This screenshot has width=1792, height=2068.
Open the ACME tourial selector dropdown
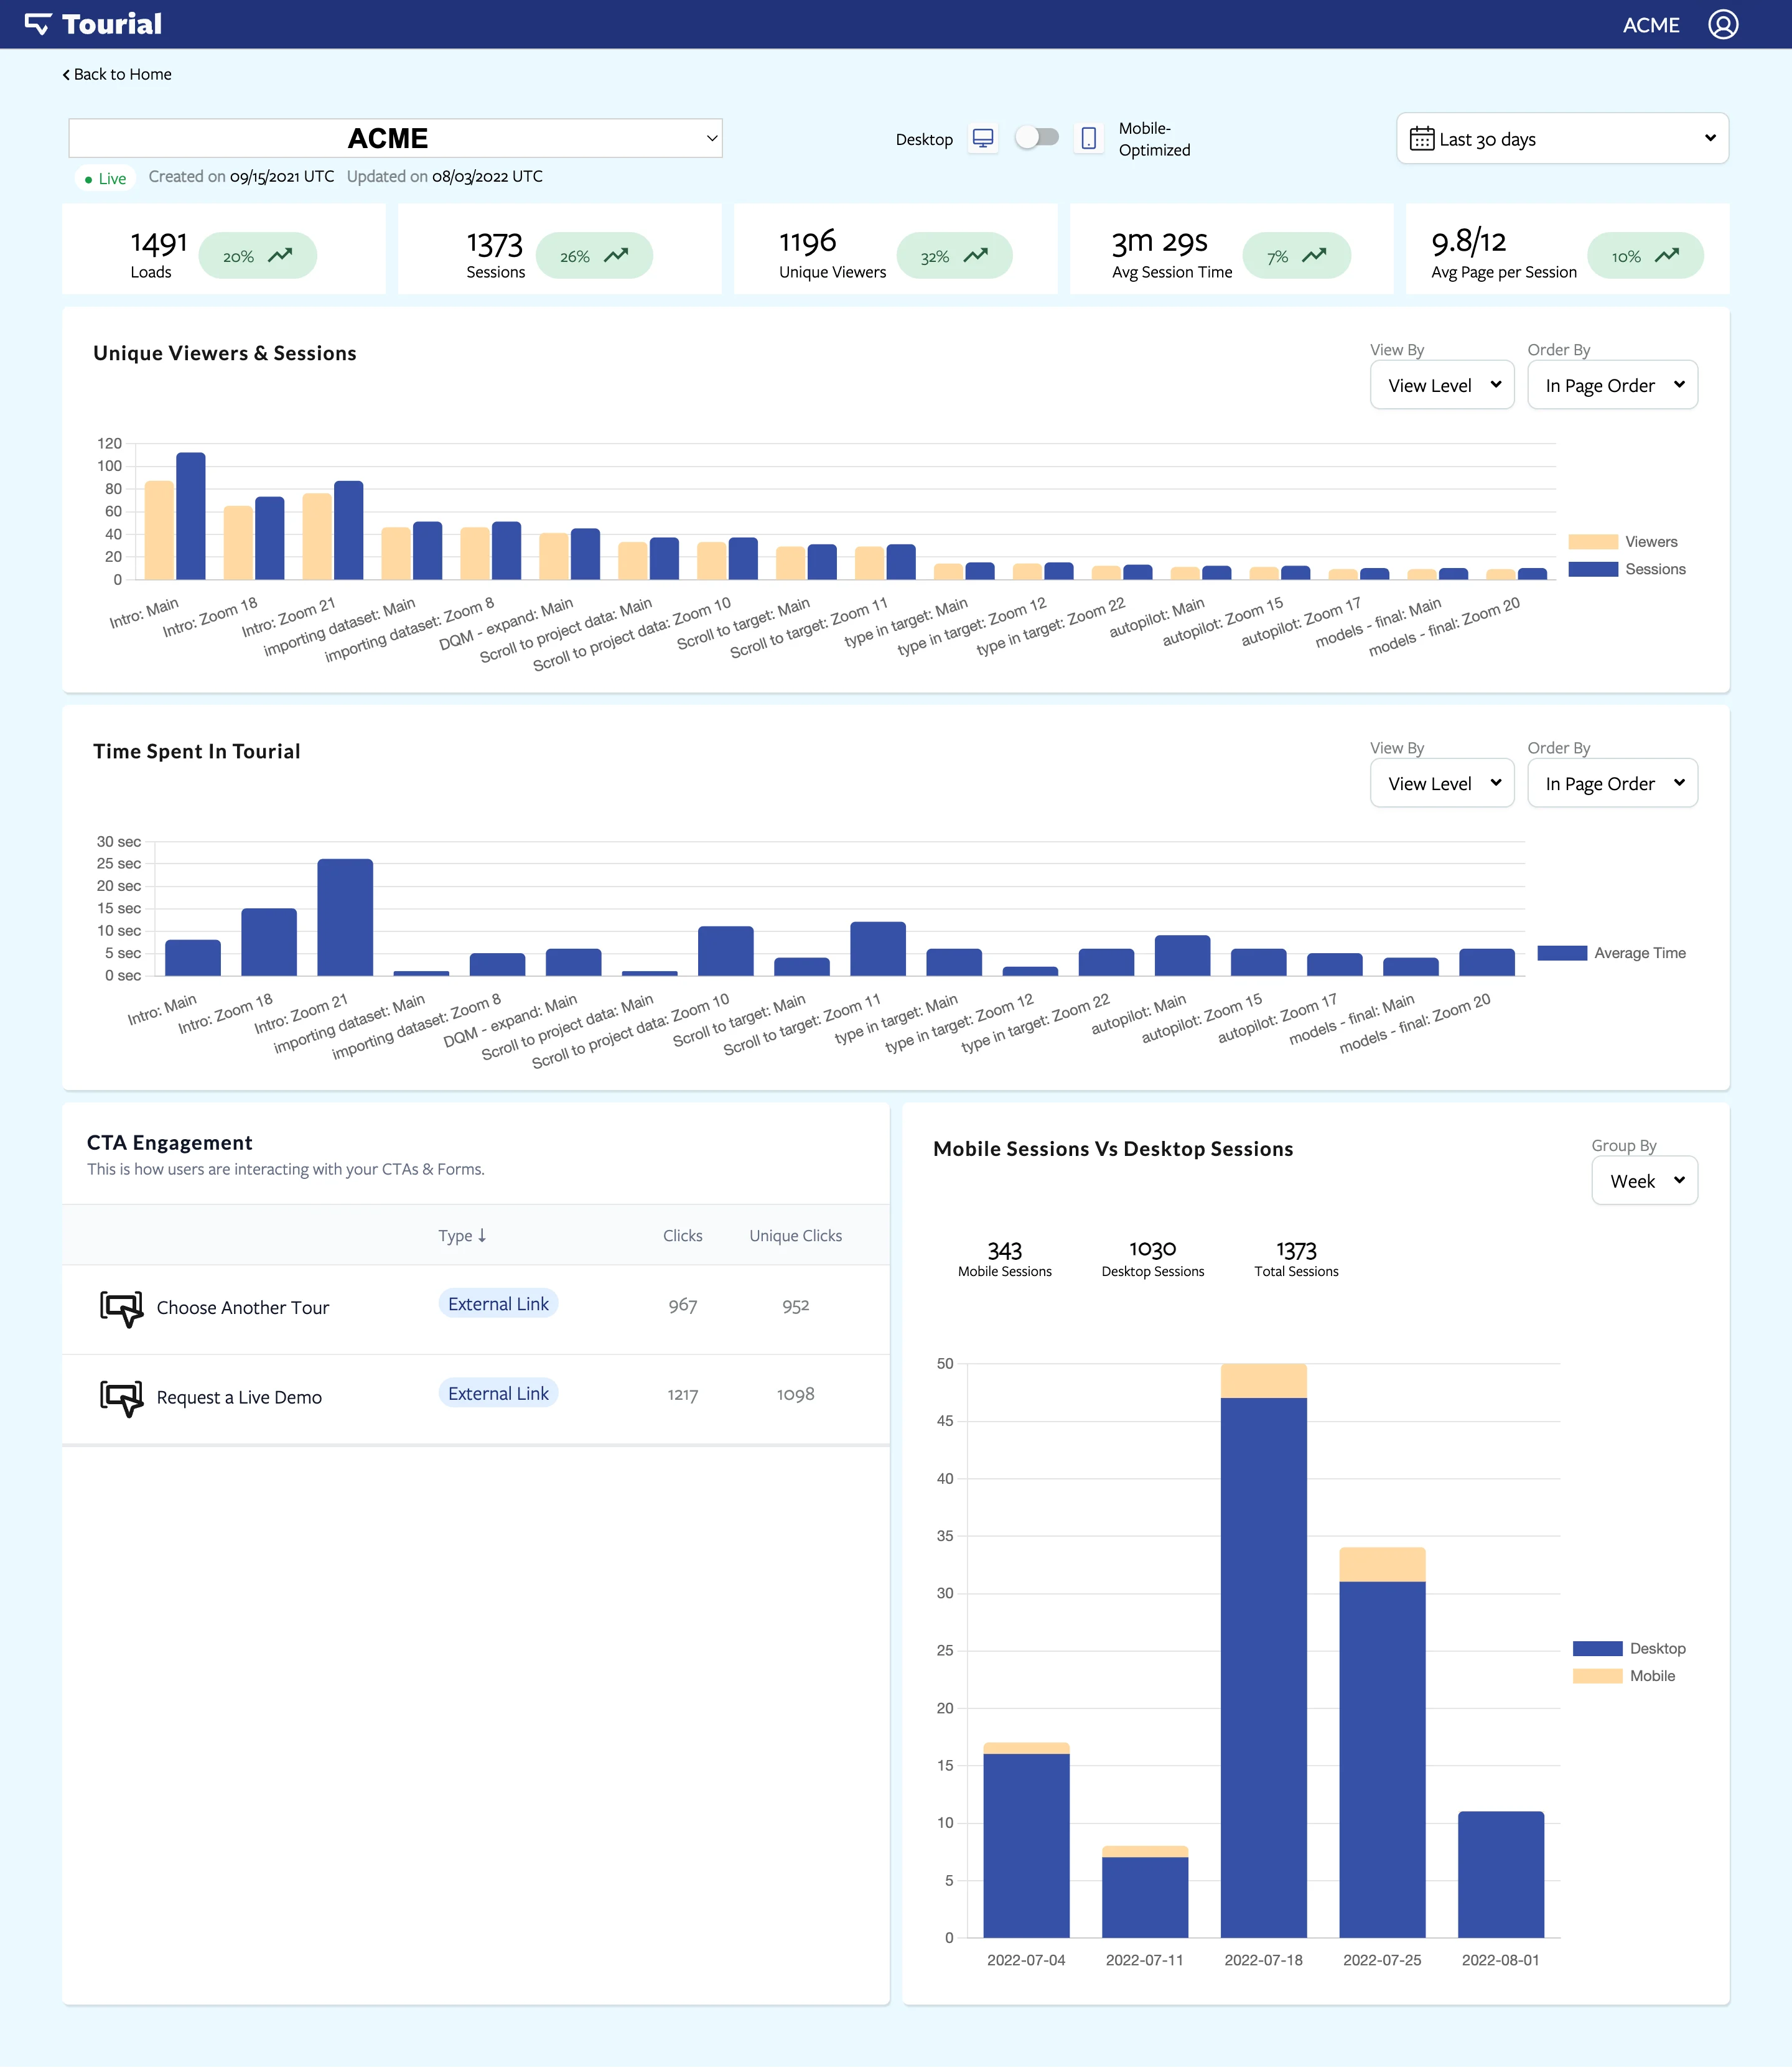pos(395,138)
